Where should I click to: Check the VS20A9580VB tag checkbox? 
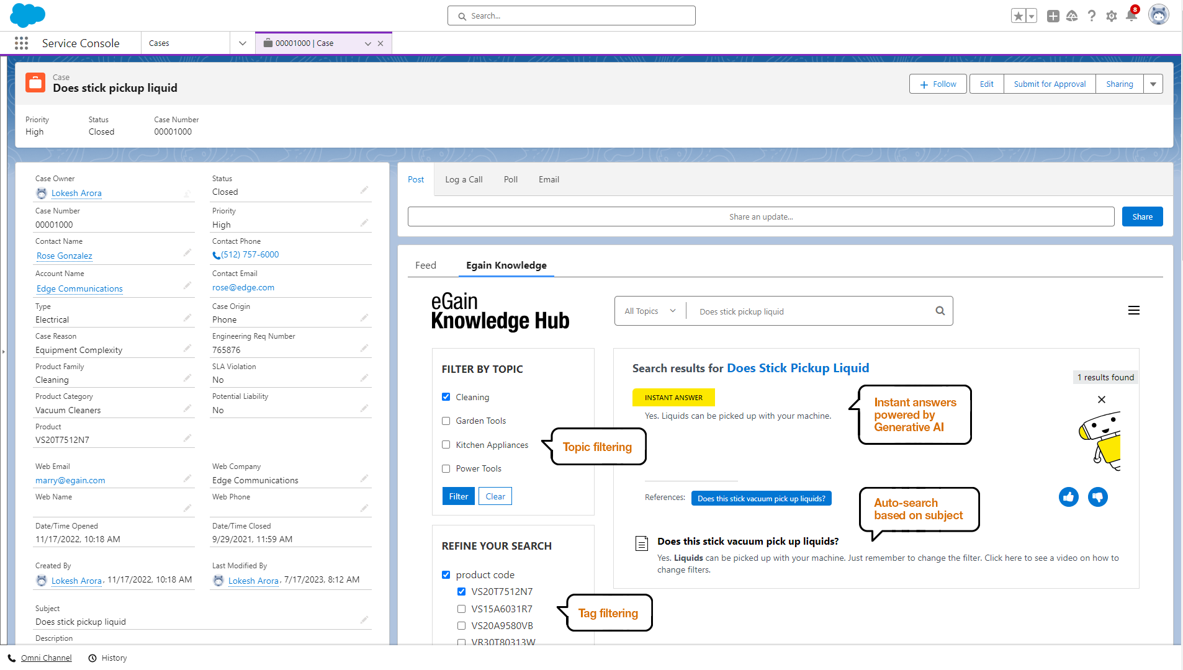461,625
